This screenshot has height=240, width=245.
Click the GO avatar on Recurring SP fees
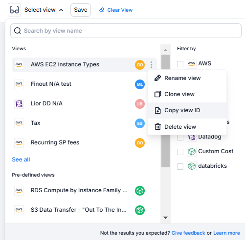tap(140, 143)
